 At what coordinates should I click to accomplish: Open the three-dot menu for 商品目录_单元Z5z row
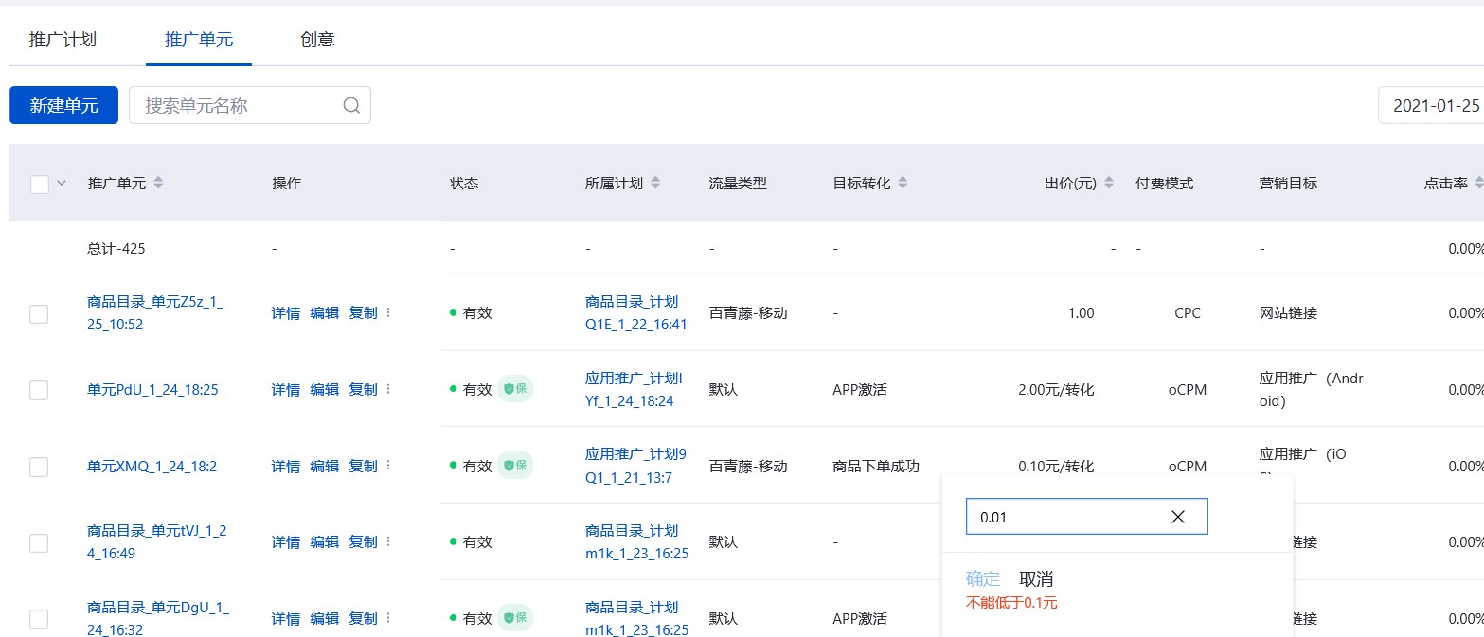pos(390,312)
